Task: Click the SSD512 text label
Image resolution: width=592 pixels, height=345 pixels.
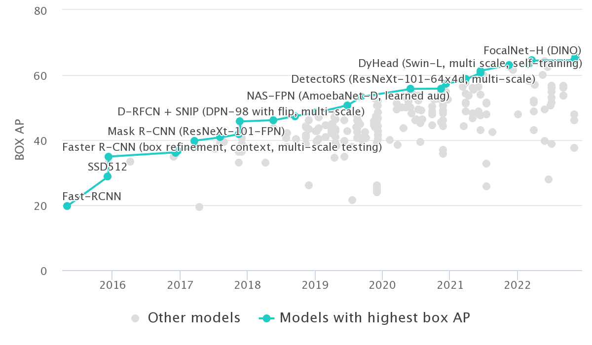Action: click(107, 167)
